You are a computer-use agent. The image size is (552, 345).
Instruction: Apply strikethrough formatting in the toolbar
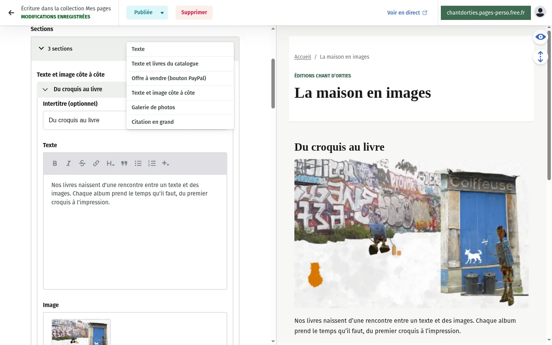coord(82,163)
